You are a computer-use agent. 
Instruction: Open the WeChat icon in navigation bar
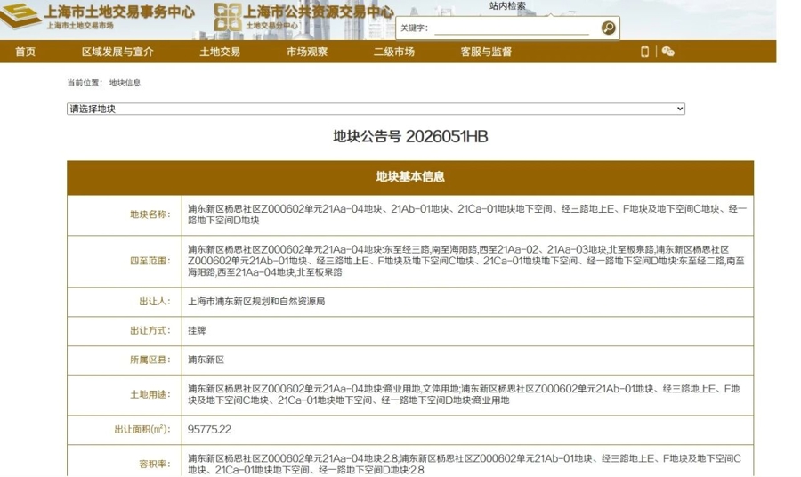coord(667,52)
